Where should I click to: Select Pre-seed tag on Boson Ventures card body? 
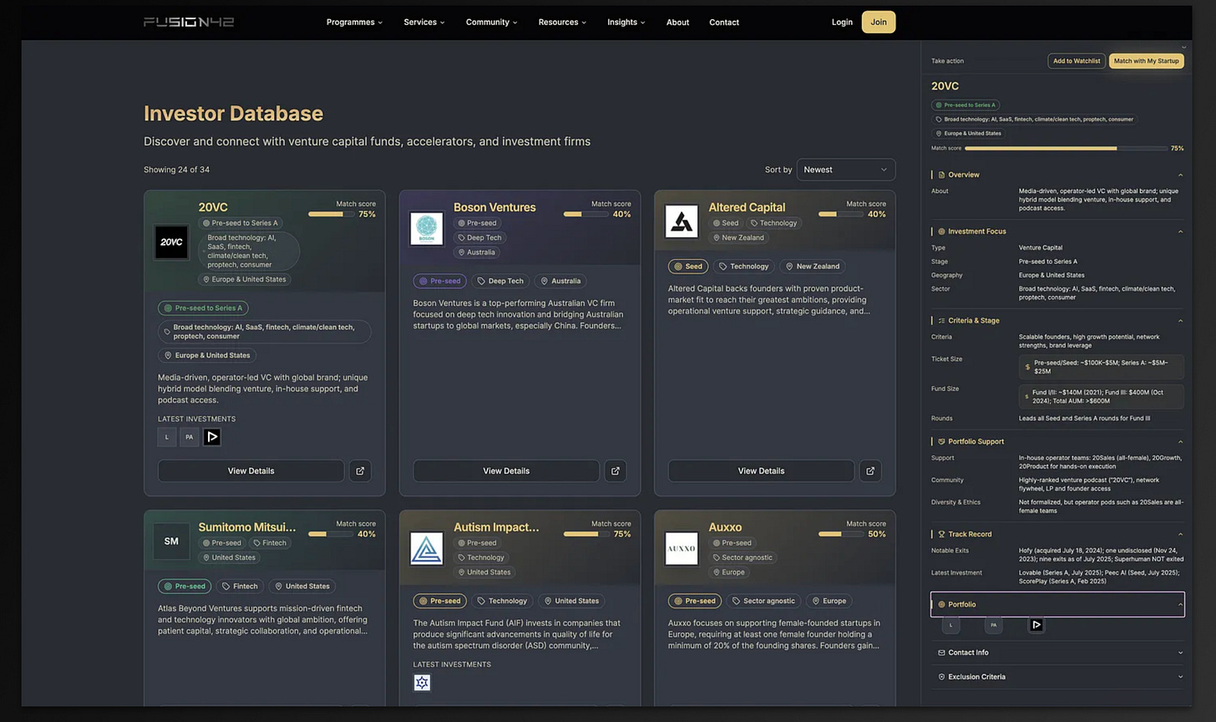pyautogui.click(x=440, y=281)
